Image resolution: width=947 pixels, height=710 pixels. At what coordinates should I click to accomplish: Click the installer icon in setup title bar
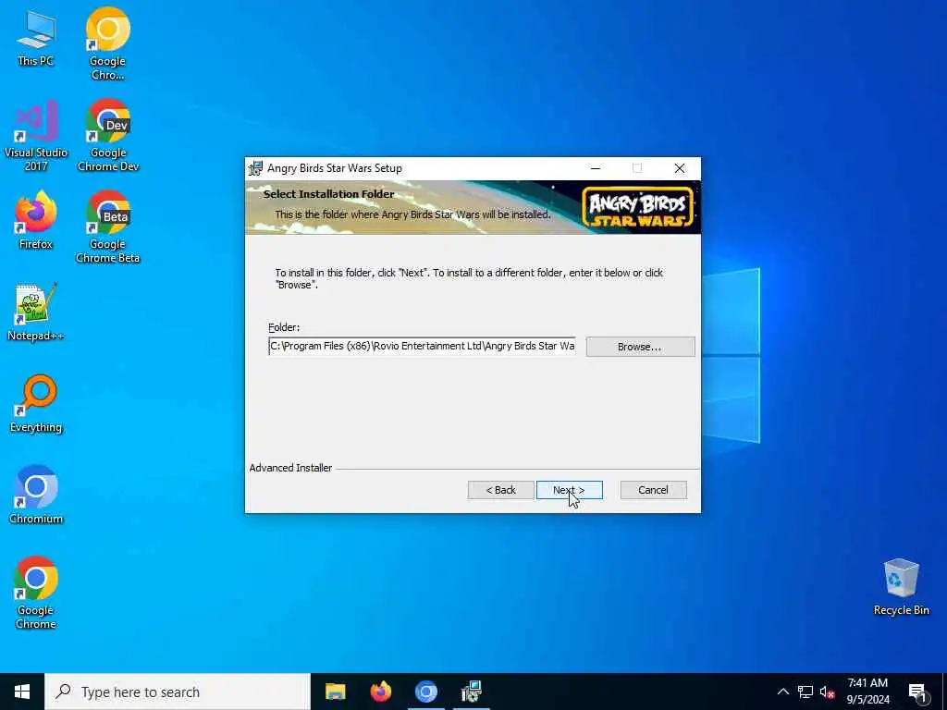pyautogui.click(x=256, y=168)
